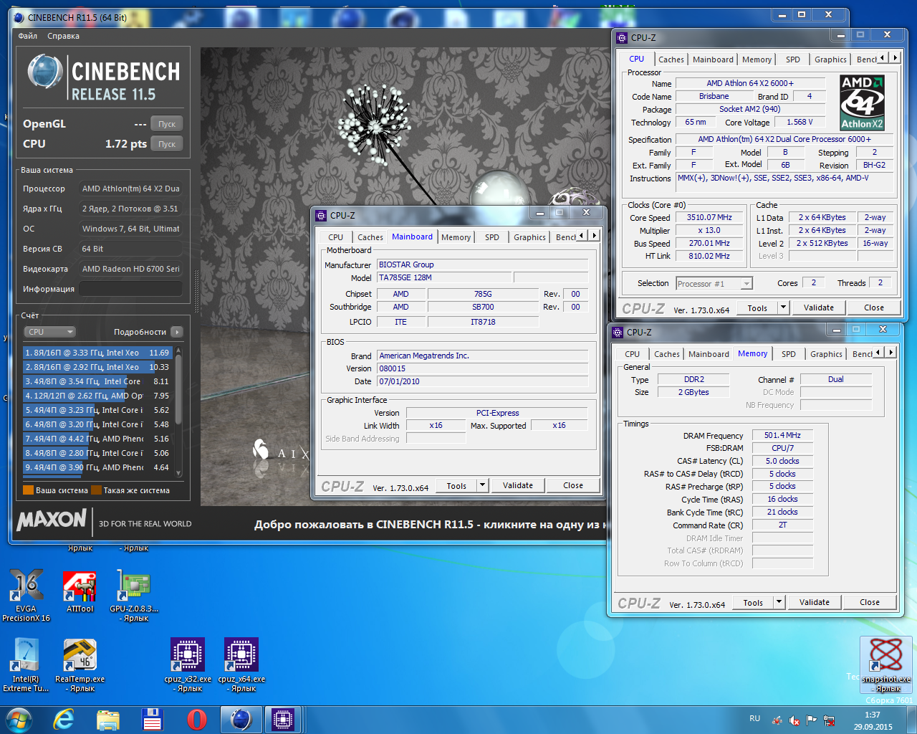
Task: Open Mainboard tab in top CPU-Z window
Action: pos(713,59)
